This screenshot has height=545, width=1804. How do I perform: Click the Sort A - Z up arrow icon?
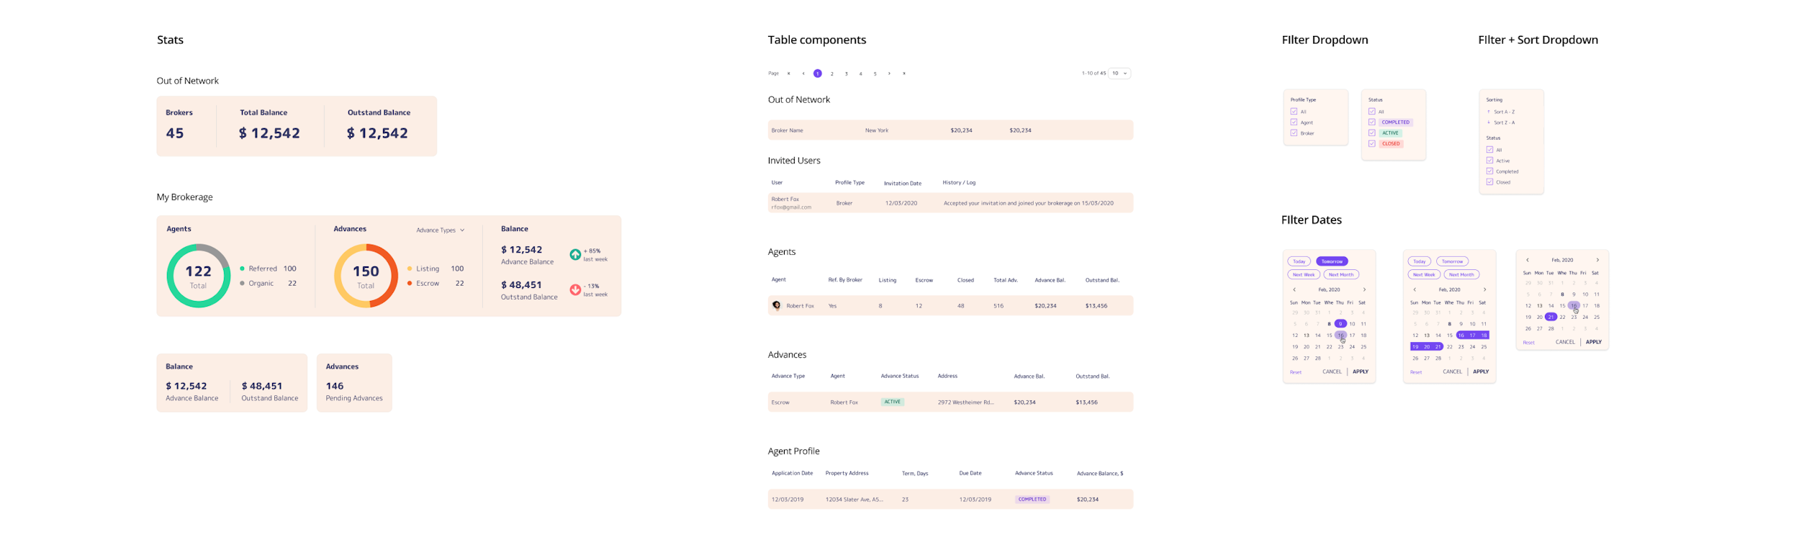[1489, 112]
